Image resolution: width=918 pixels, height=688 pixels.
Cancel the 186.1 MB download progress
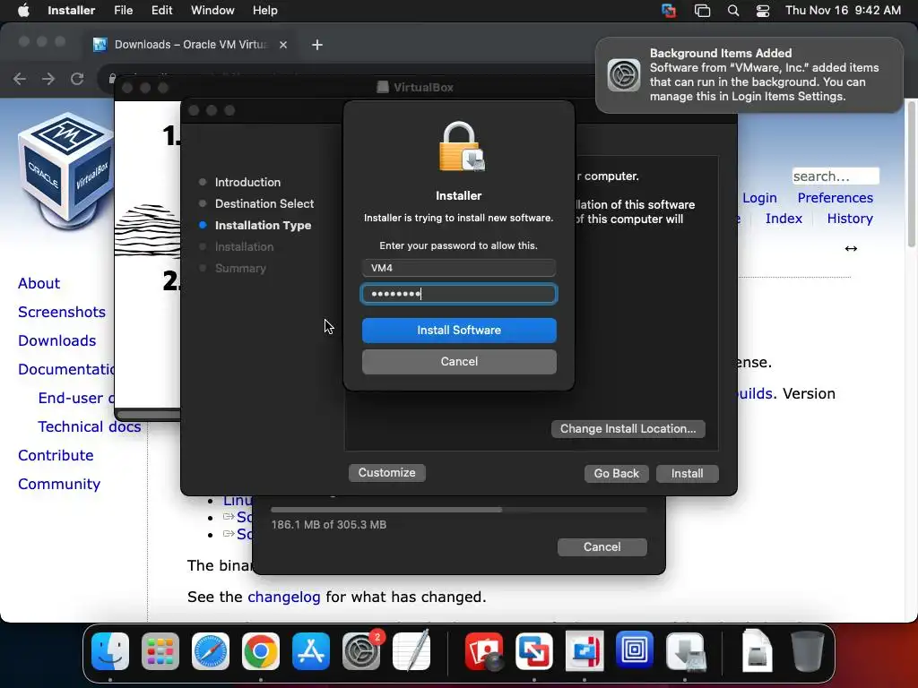(602, 547)
